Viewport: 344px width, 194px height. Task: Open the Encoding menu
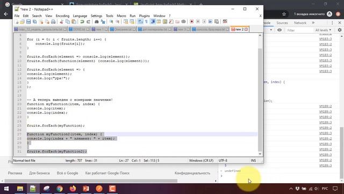pyautogui.click(x=62, y=16)
